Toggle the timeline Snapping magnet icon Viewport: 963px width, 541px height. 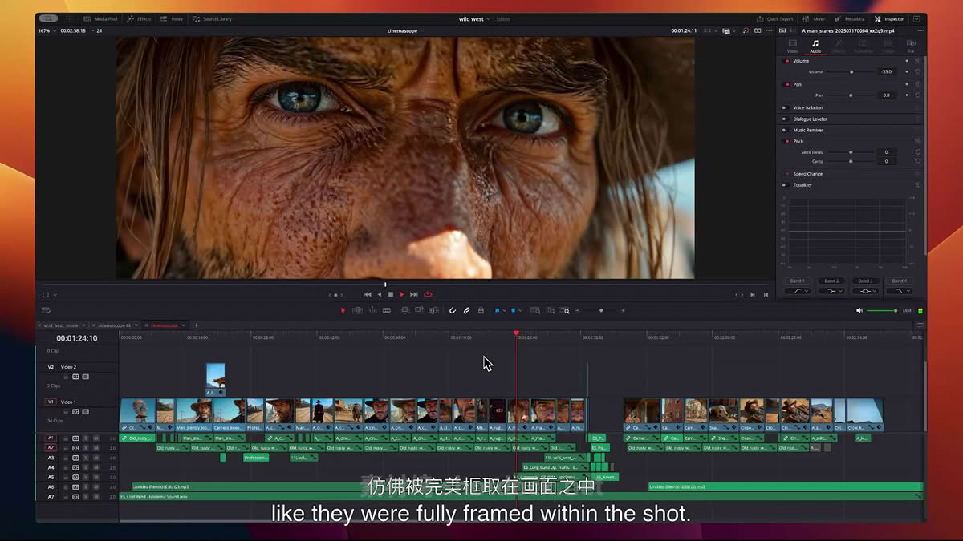[453, 310]
